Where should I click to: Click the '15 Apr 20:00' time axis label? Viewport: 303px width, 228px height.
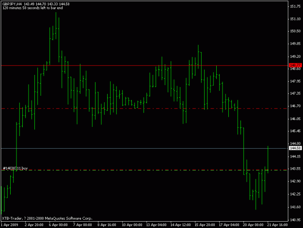pyautogui.click(x=205, y=225)
